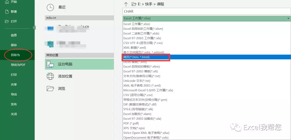Open the 导出为PDF menu item
This screenshot has width=291, height=140.
tap(18, 65)
